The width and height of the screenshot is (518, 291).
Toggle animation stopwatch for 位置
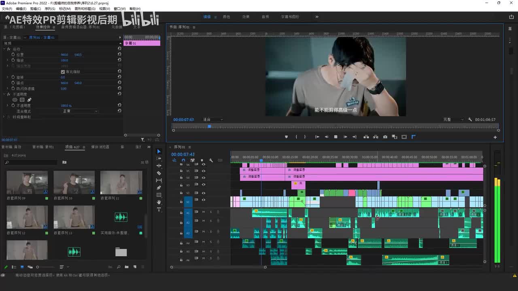pyautogui.click(x=13, y=55)
